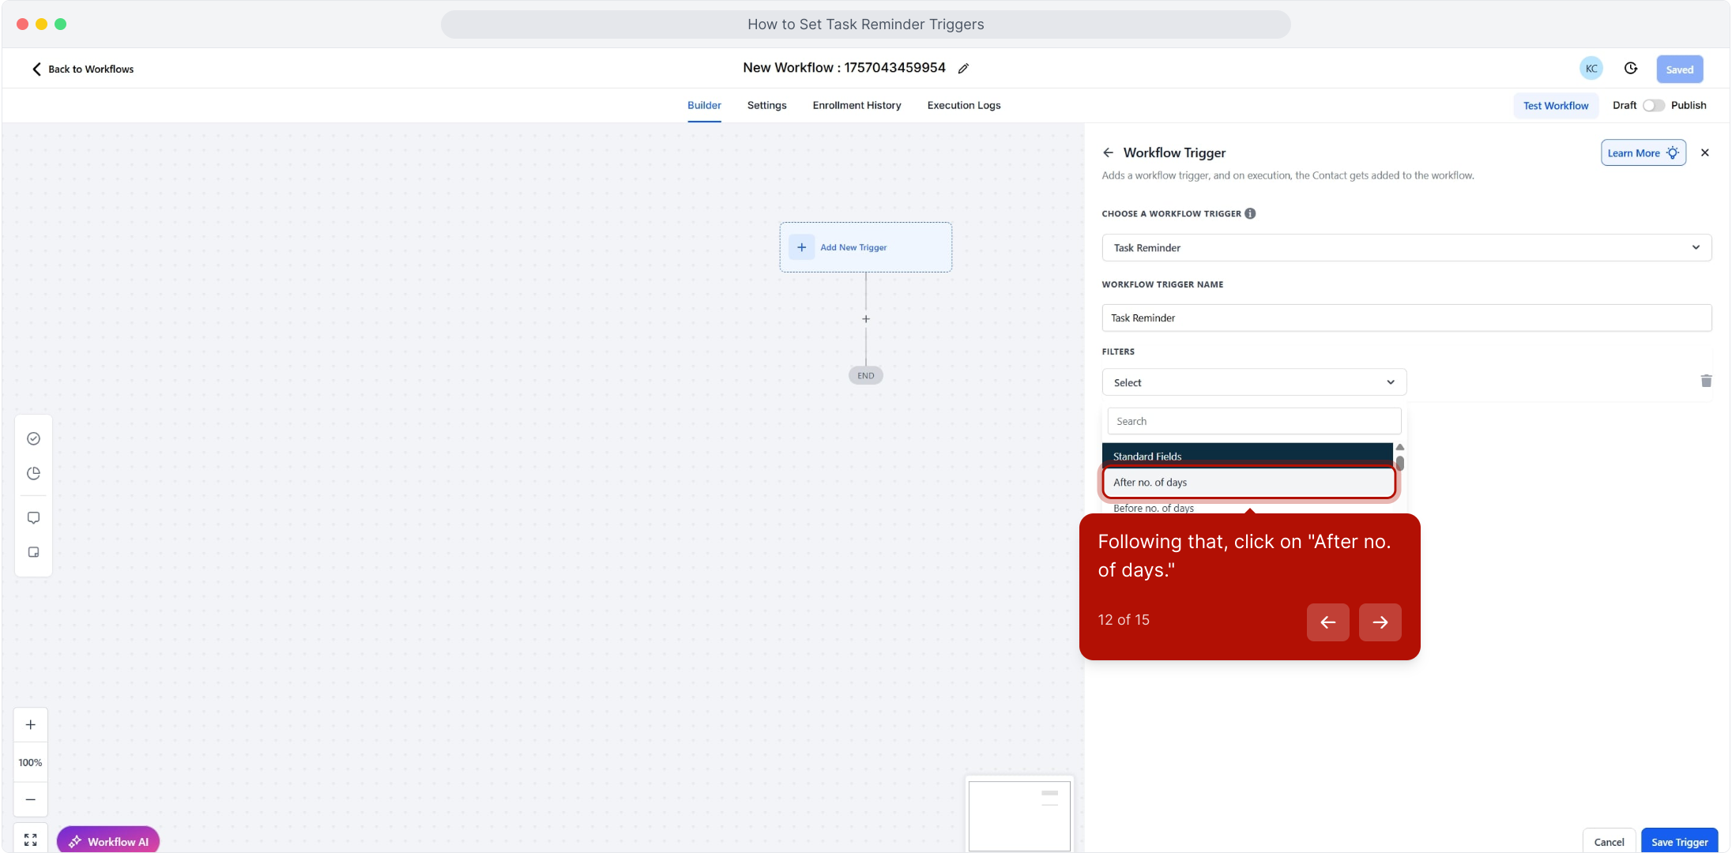
Task: Open the Enrollment History tab
Action: [857, 106]
